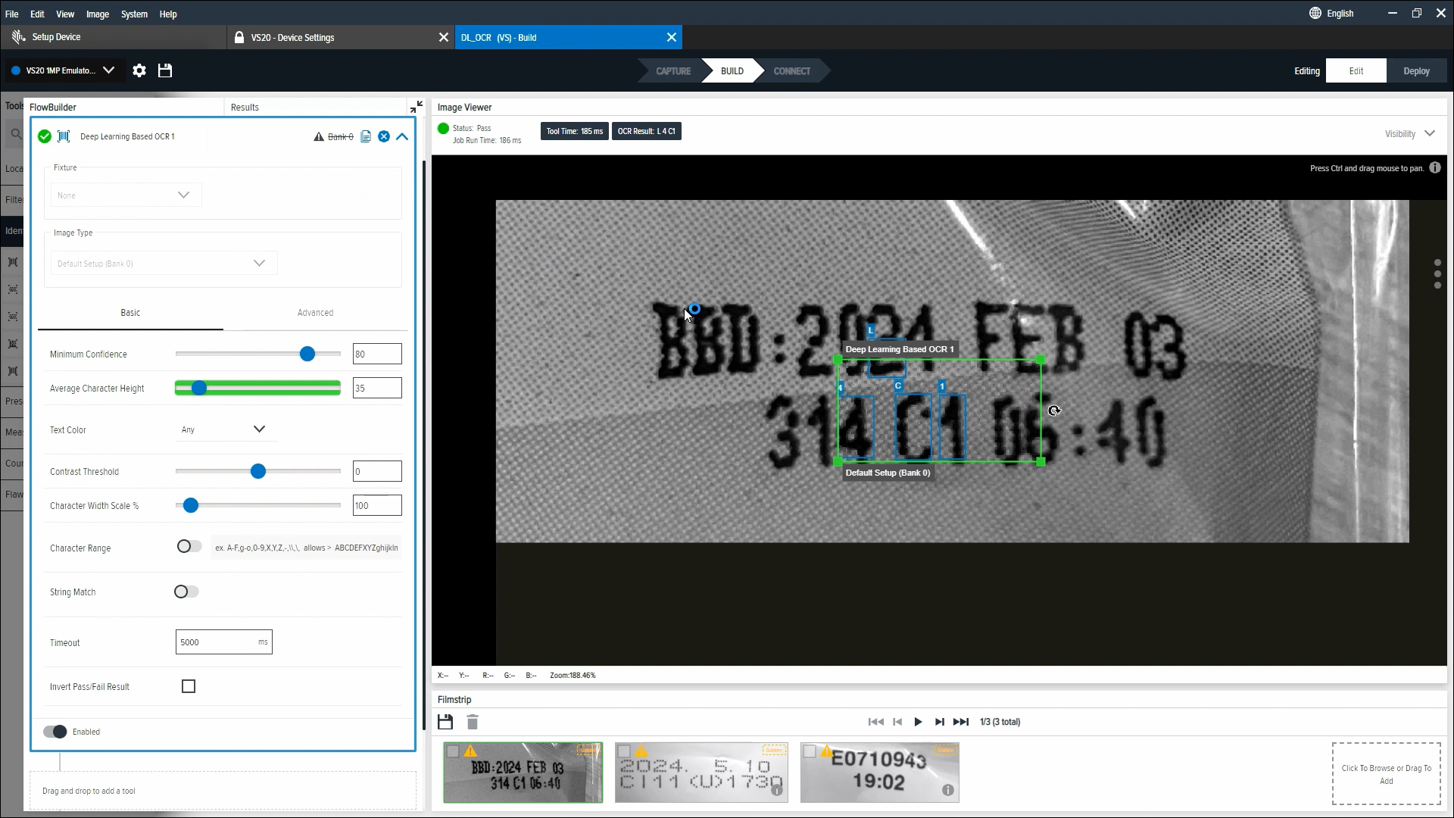Click the info icon in Image Viewer
The image size is (1454, 818).
tap(1435, 168)
